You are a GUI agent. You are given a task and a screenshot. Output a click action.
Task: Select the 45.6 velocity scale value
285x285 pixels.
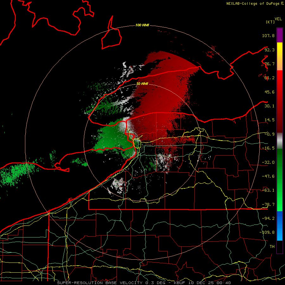[269, 92]
